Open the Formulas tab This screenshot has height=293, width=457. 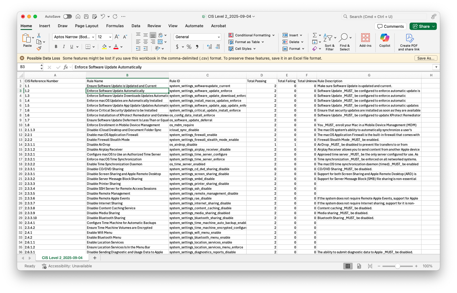115,26
